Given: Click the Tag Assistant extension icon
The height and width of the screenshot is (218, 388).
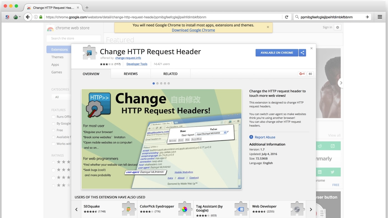Looking at the screenshot, I should 241,209.
